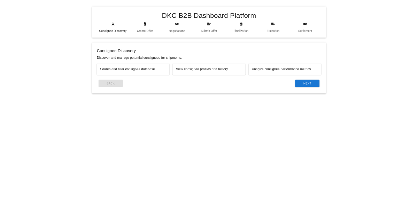Select the Consignee Discovery step label

[x=113, y=31]
